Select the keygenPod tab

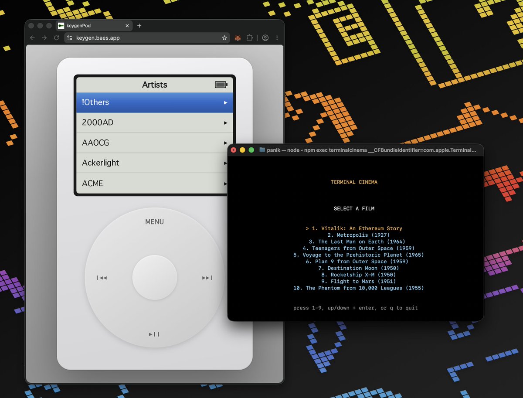[x=94, y=26]
